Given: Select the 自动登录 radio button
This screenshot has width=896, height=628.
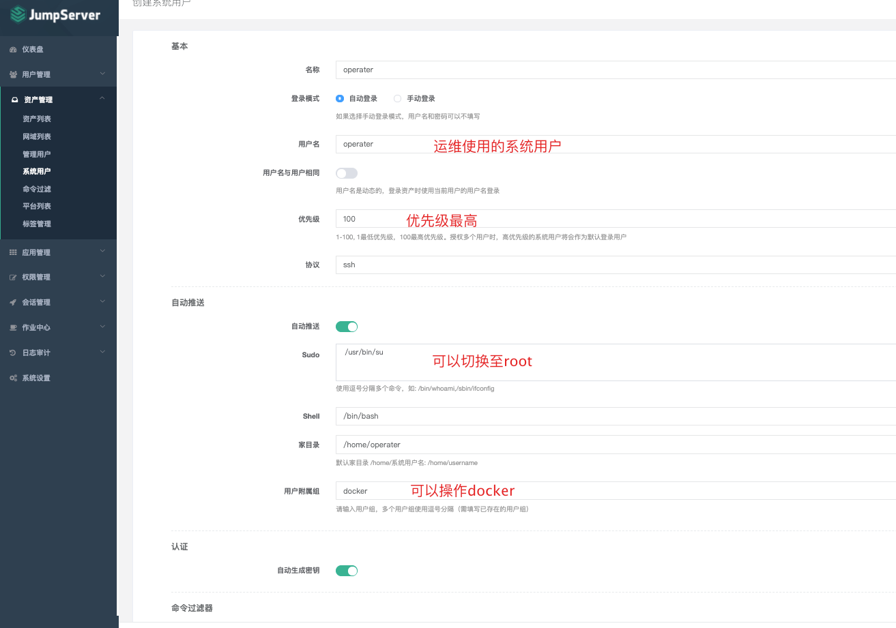Looking at the screenshot, I should (x=340, y=98).
